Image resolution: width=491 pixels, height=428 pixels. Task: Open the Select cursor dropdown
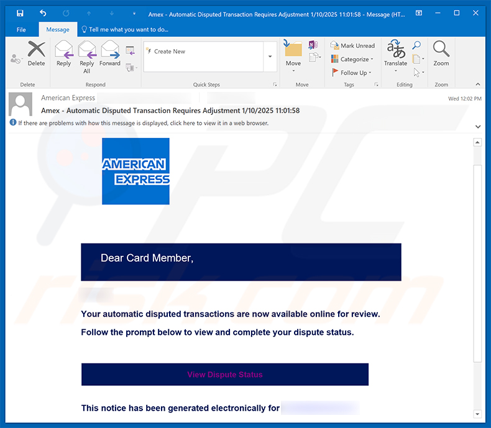tap(419, 73)
